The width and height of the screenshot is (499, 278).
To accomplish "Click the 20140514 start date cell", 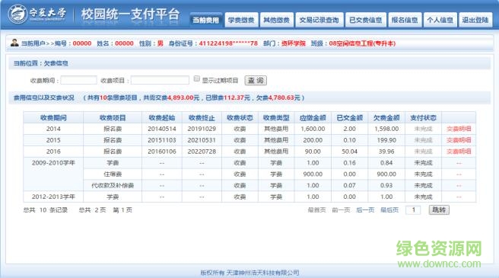I will pyautogui.click(x=162, y=129).
